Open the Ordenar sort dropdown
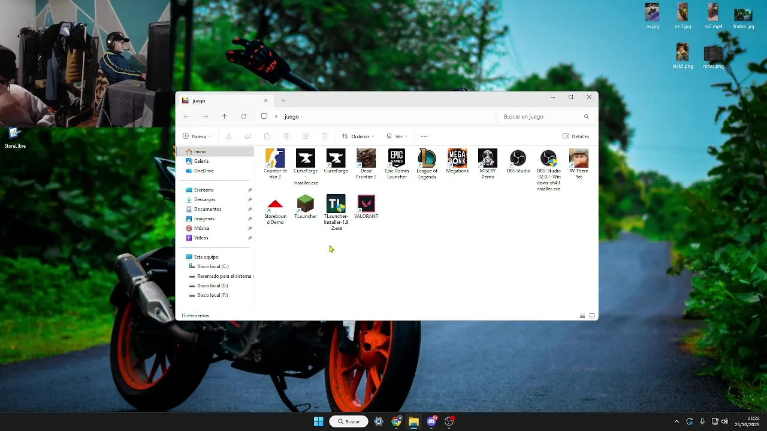Image resolution: width=767 pixels, height=431 pixels. [358, 136]
